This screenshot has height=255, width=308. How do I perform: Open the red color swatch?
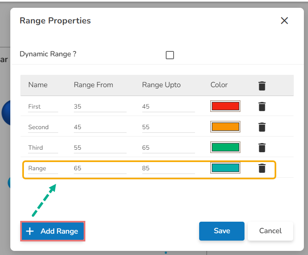click(225, 106)
